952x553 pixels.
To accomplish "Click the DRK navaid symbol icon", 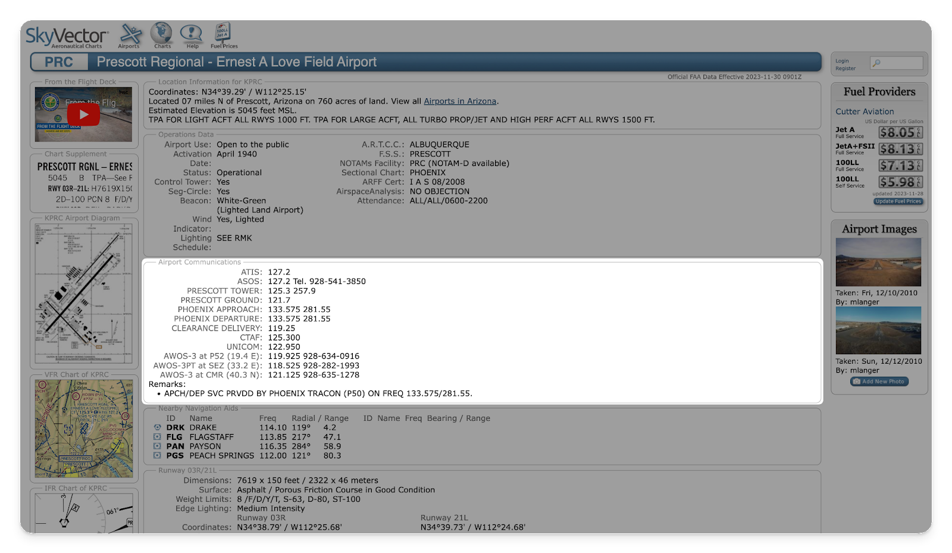I will tap(157, 427).
